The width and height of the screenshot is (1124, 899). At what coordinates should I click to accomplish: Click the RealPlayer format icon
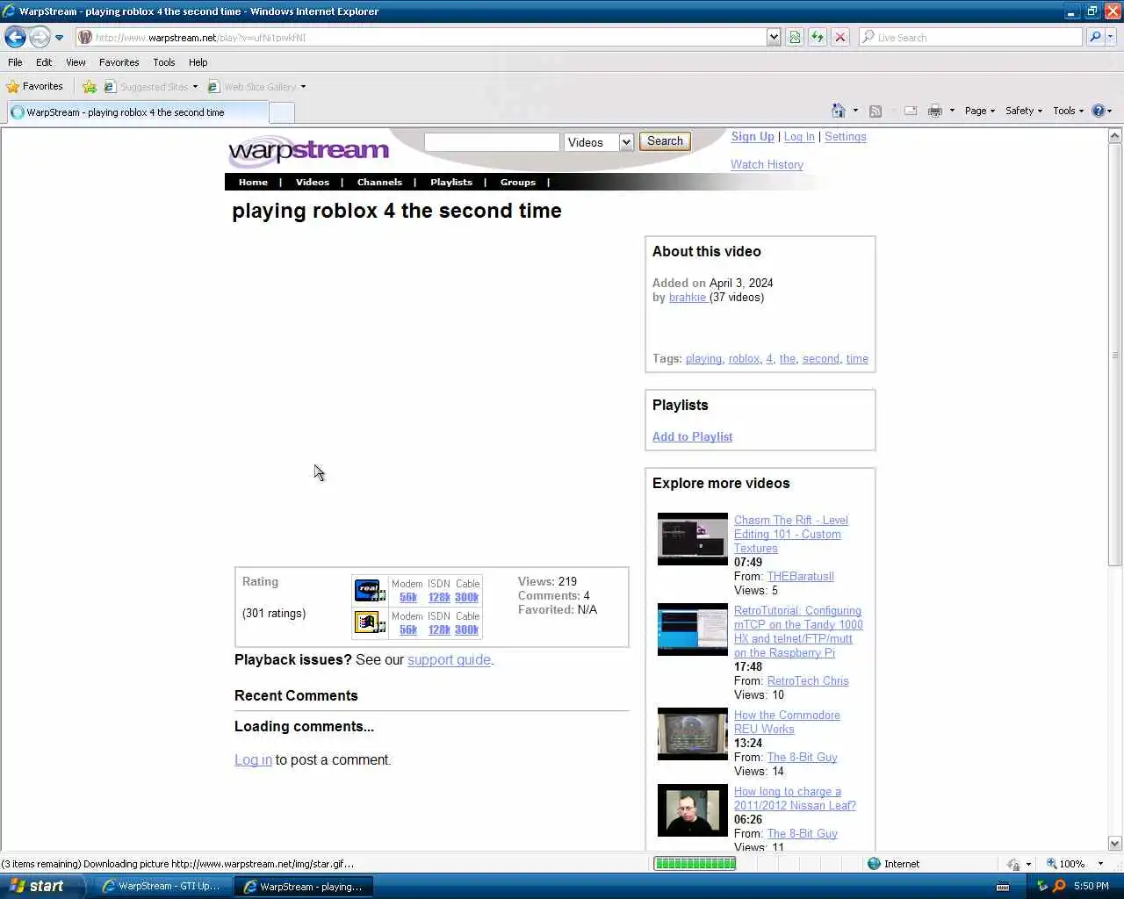click(x=369, y=590)
